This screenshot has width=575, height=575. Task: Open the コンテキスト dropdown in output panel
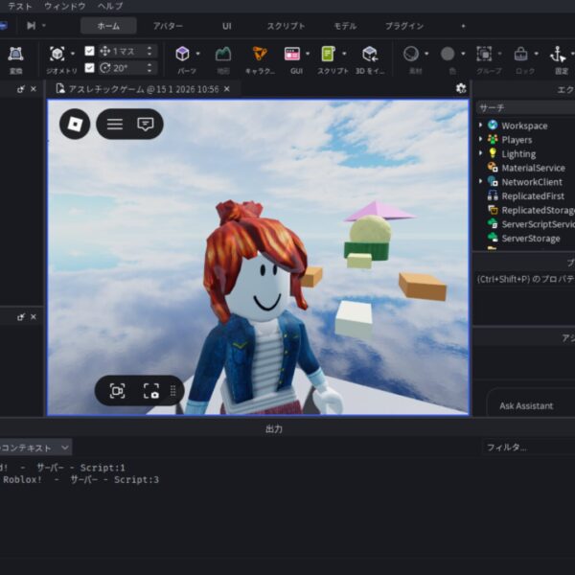click(x=35, y=448)
